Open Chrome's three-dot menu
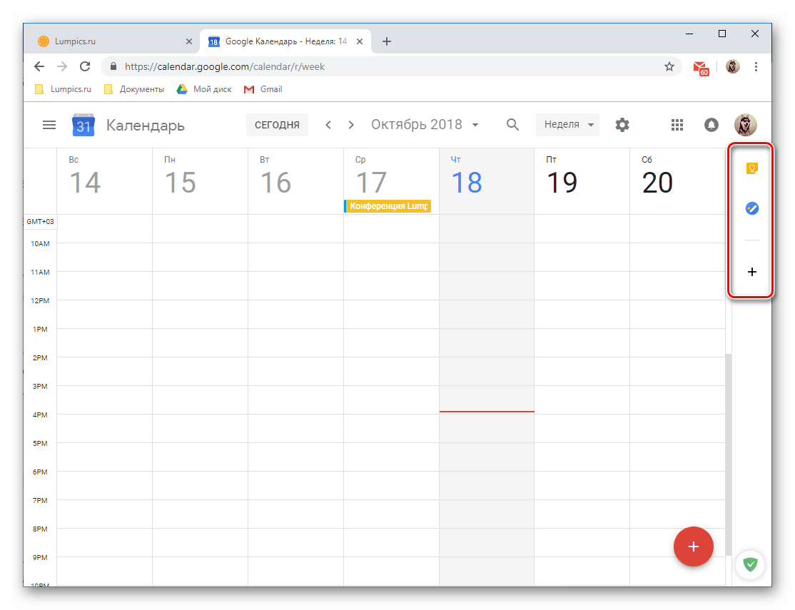This screenshot has width=795, height=610. pos(756,66)
